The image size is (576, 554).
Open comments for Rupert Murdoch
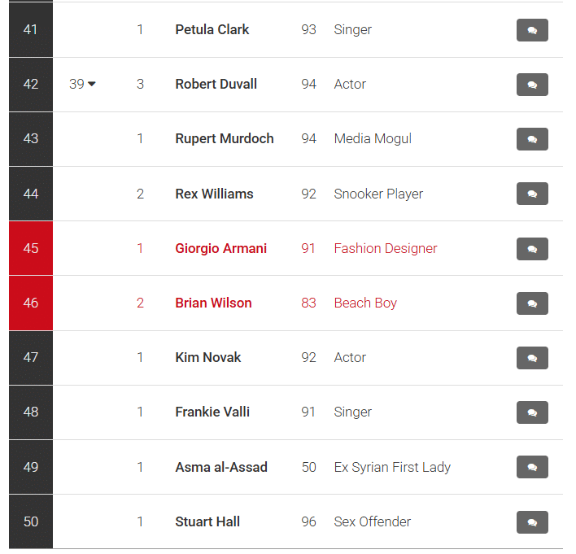pos(532,139)
